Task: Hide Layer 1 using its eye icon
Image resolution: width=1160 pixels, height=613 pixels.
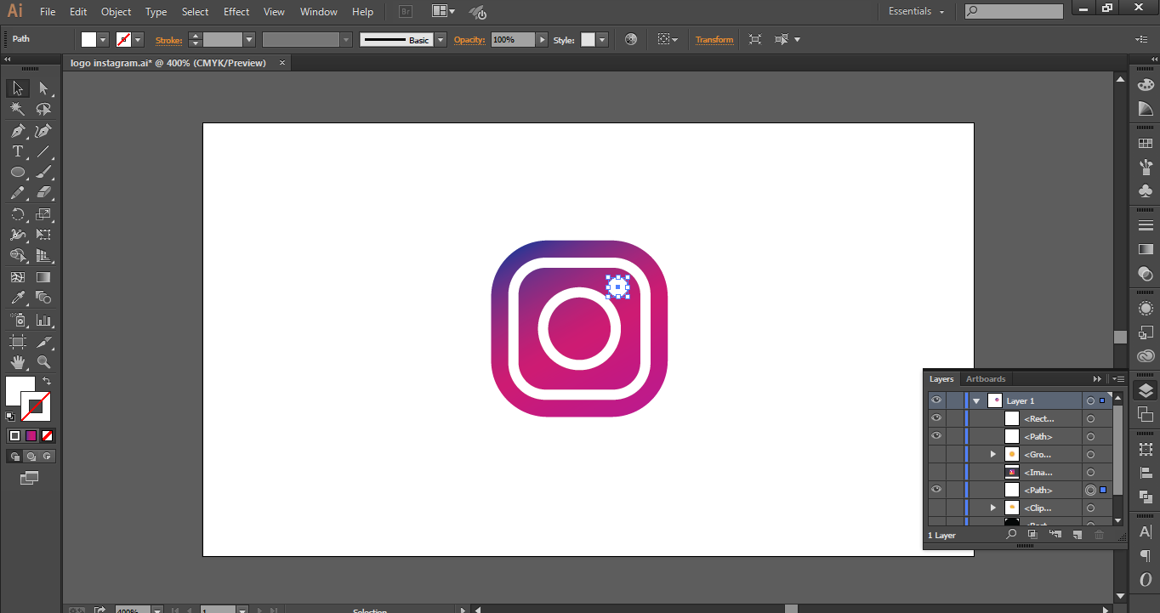Action: pos(936,400)
